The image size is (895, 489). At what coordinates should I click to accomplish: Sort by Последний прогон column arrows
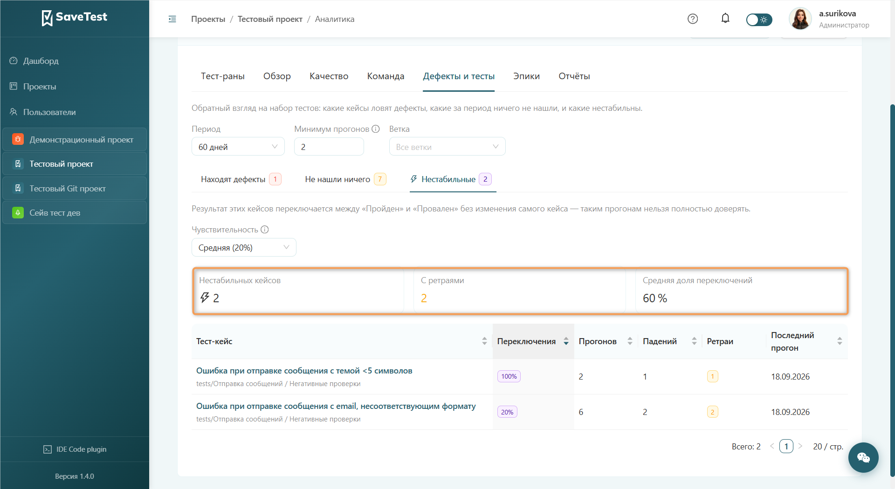pos(840,341)
